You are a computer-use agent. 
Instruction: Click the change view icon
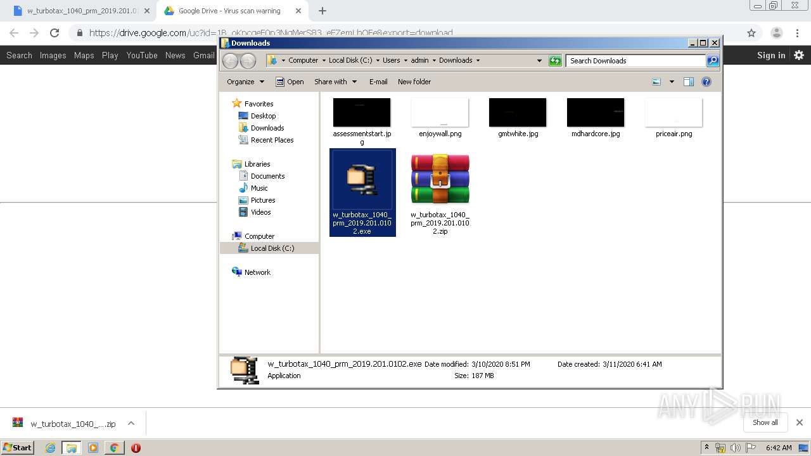tap(656, 82)
